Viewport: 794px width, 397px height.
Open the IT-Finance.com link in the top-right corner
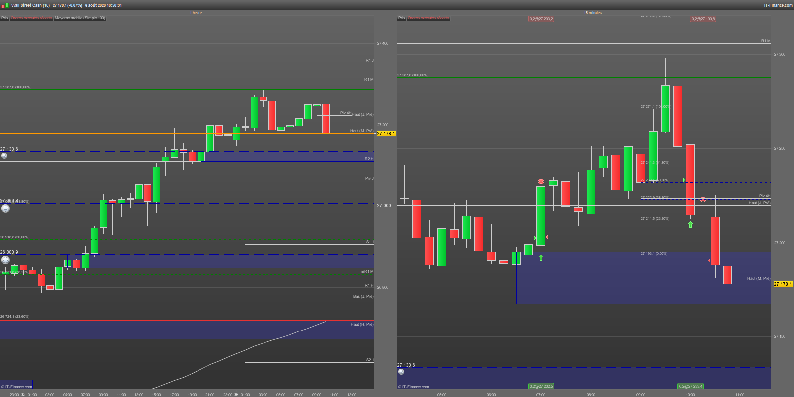(x=778, y=5)
